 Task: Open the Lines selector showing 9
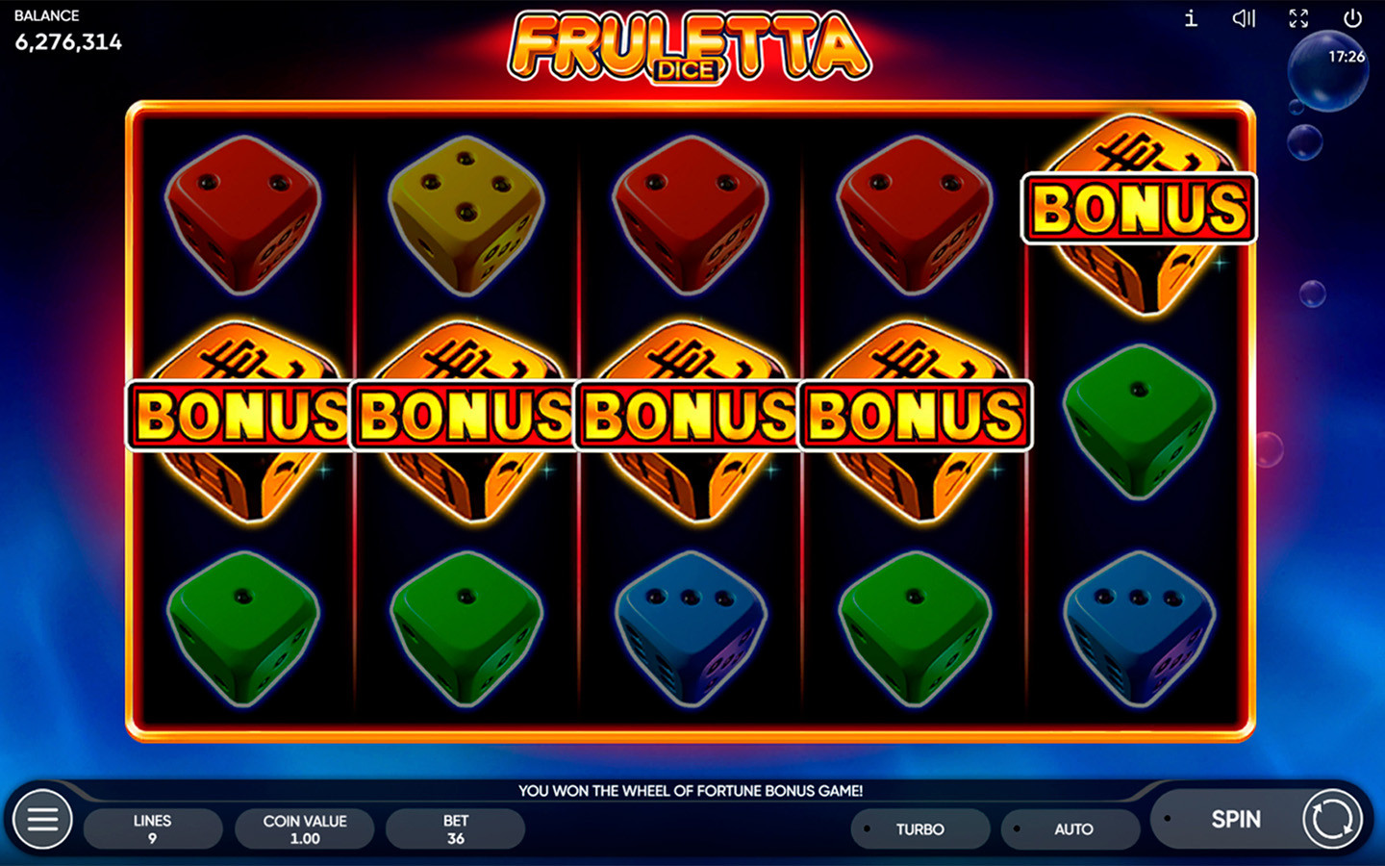(x=153, y=828)
